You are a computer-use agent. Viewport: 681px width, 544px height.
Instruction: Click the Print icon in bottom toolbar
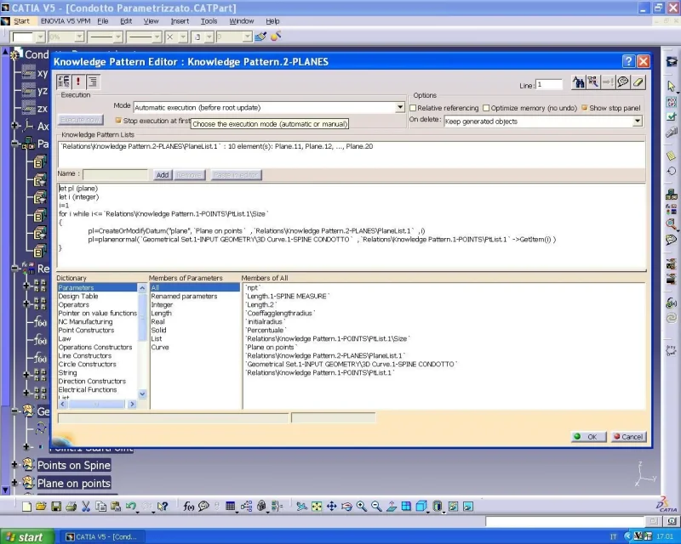pos(72,507)
